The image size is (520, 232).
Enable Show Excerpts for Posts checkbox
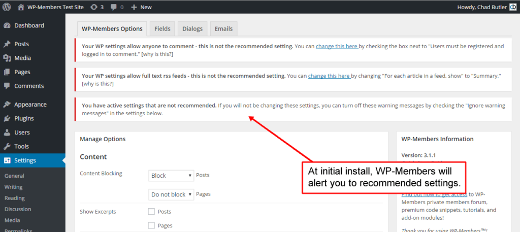tap(151, 211)
